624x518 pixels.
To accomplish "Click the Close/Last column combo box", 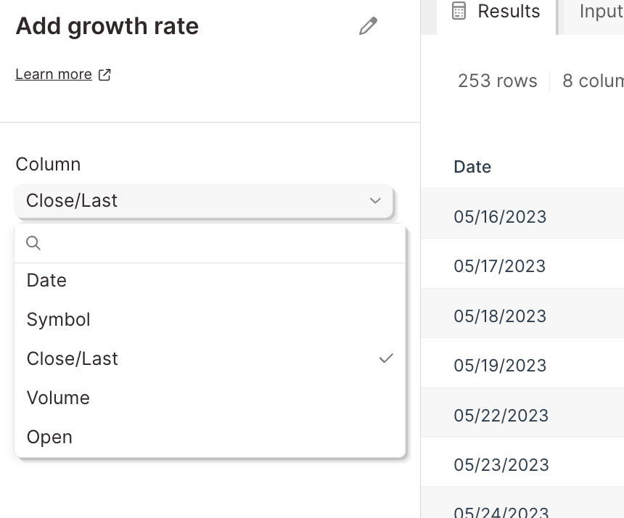I will point(204,201).
